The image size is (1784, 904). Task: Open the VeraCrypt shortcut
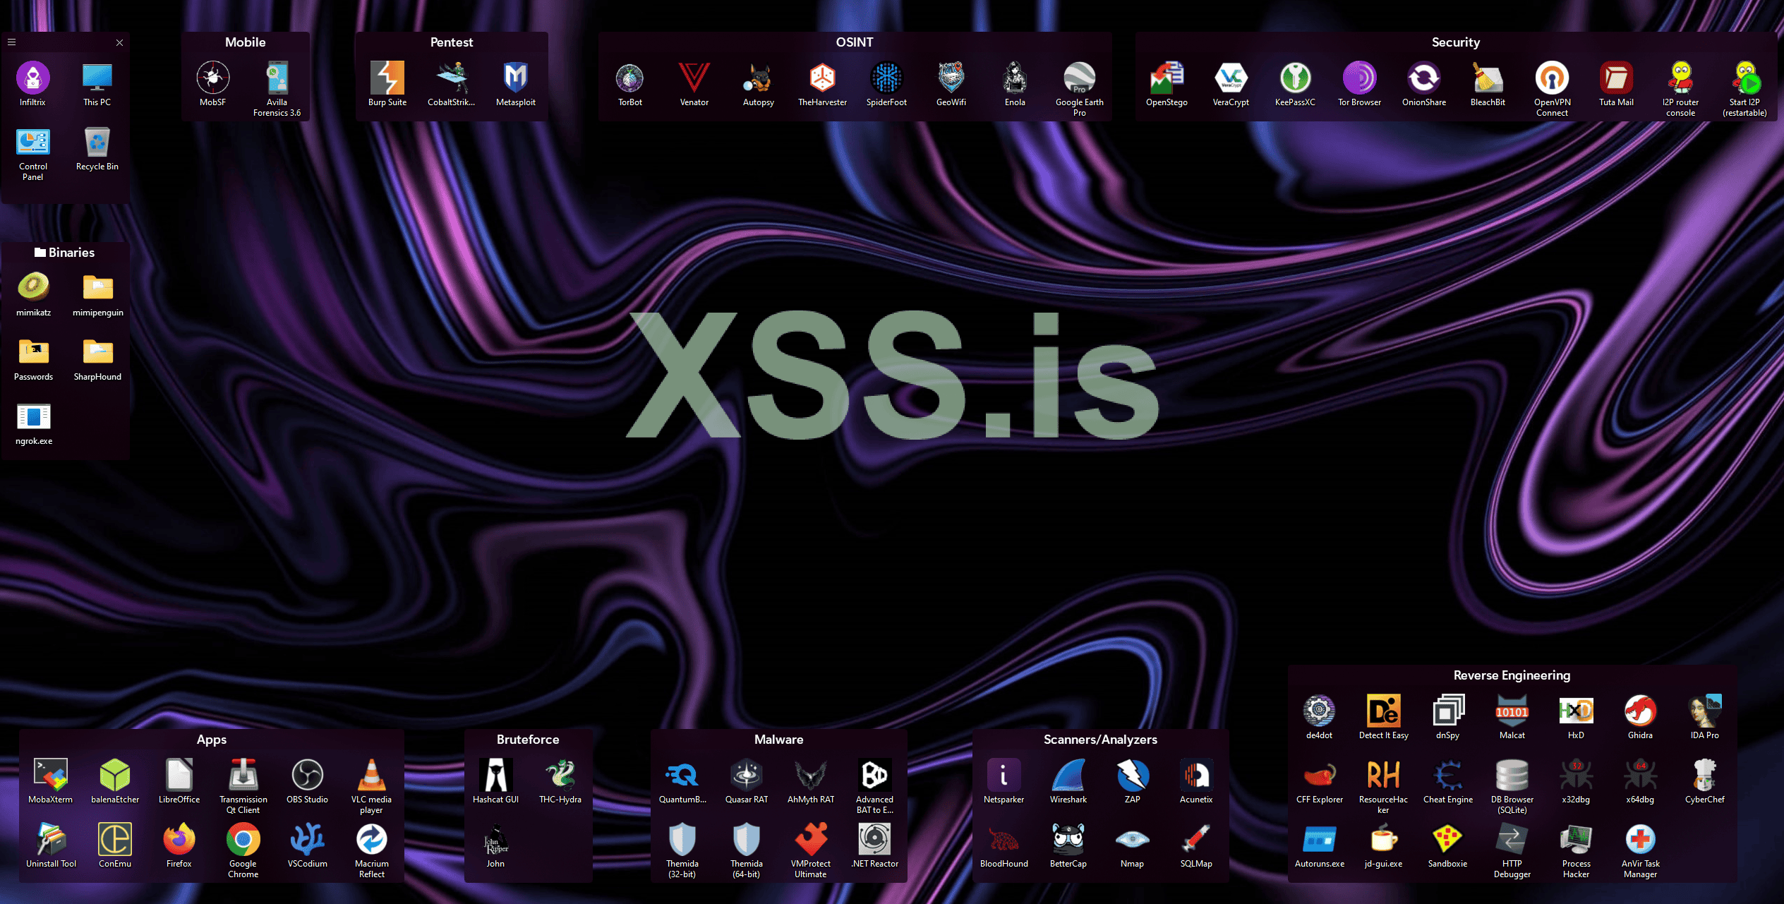tap(1231, 79)
